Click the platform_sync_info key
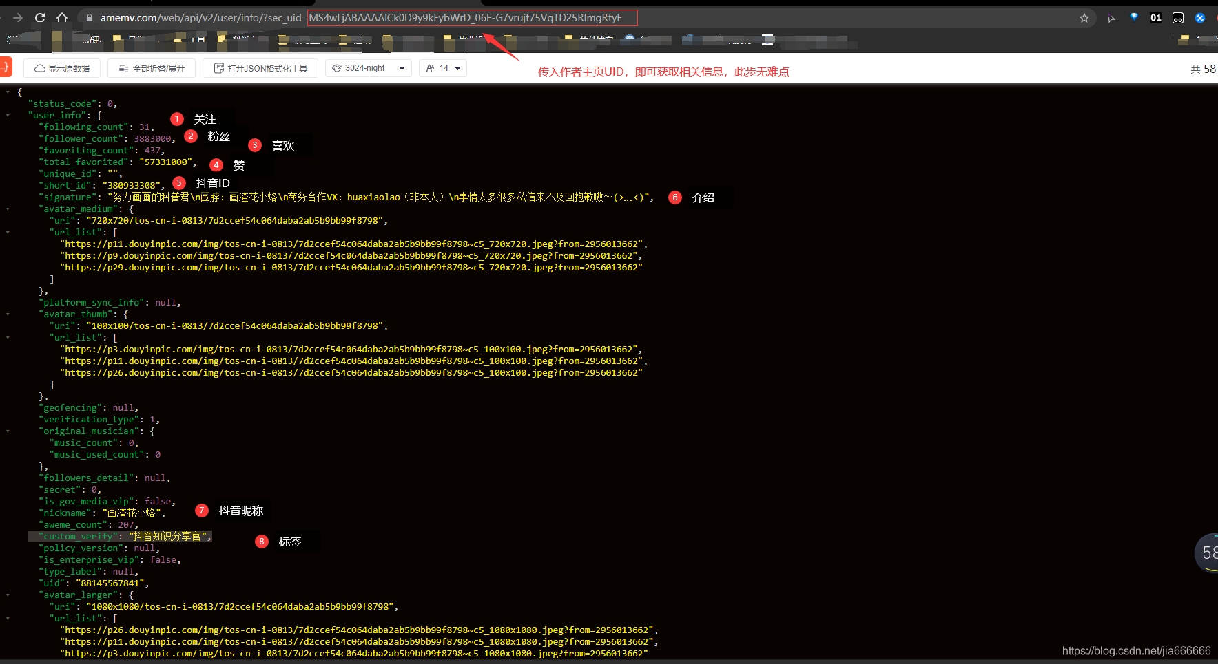Image resolution: width=1218 pixels, height=664 pixels. (91, 303)
